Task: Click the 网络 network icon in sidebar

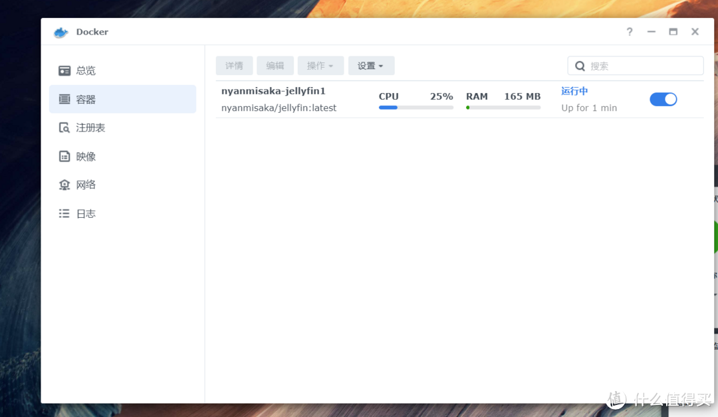Action: point(64,185)
